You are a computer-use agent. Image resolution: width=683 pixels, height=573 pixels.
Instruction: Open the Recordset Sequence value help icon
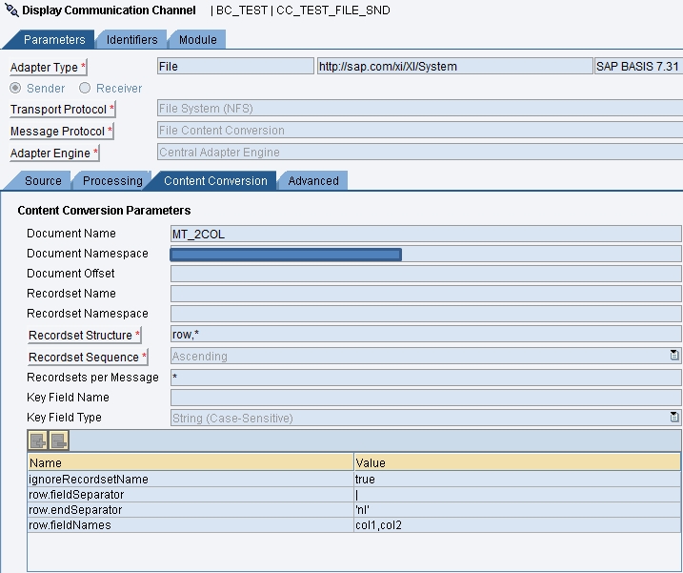(673, 355)
